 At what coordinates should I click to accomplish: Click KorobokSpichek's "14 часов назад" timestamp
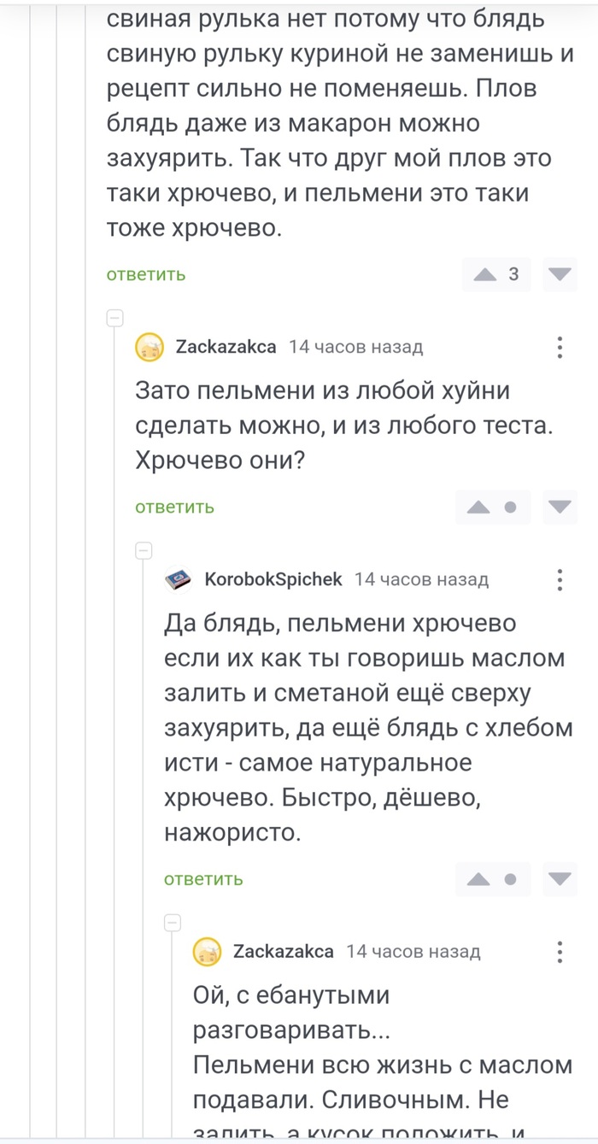tap(422, 579)
